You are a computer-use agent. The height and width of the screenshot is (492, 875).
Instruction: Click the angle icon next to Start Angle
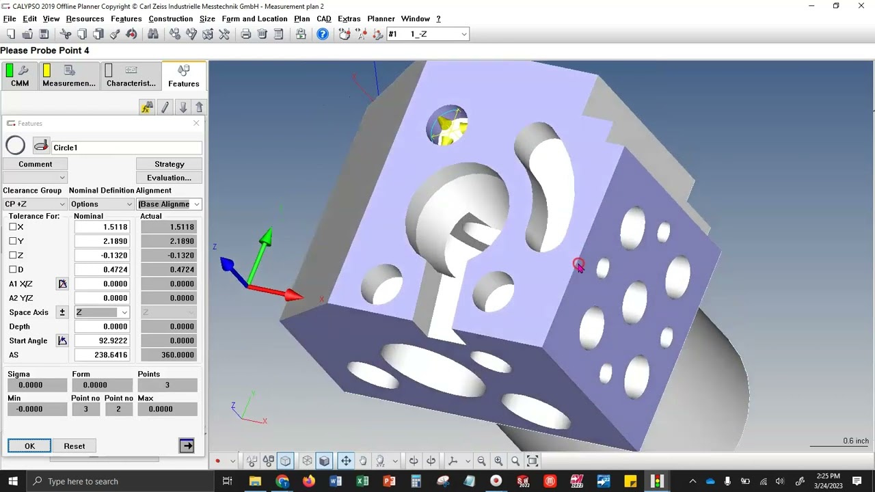[x=62, y=340]
